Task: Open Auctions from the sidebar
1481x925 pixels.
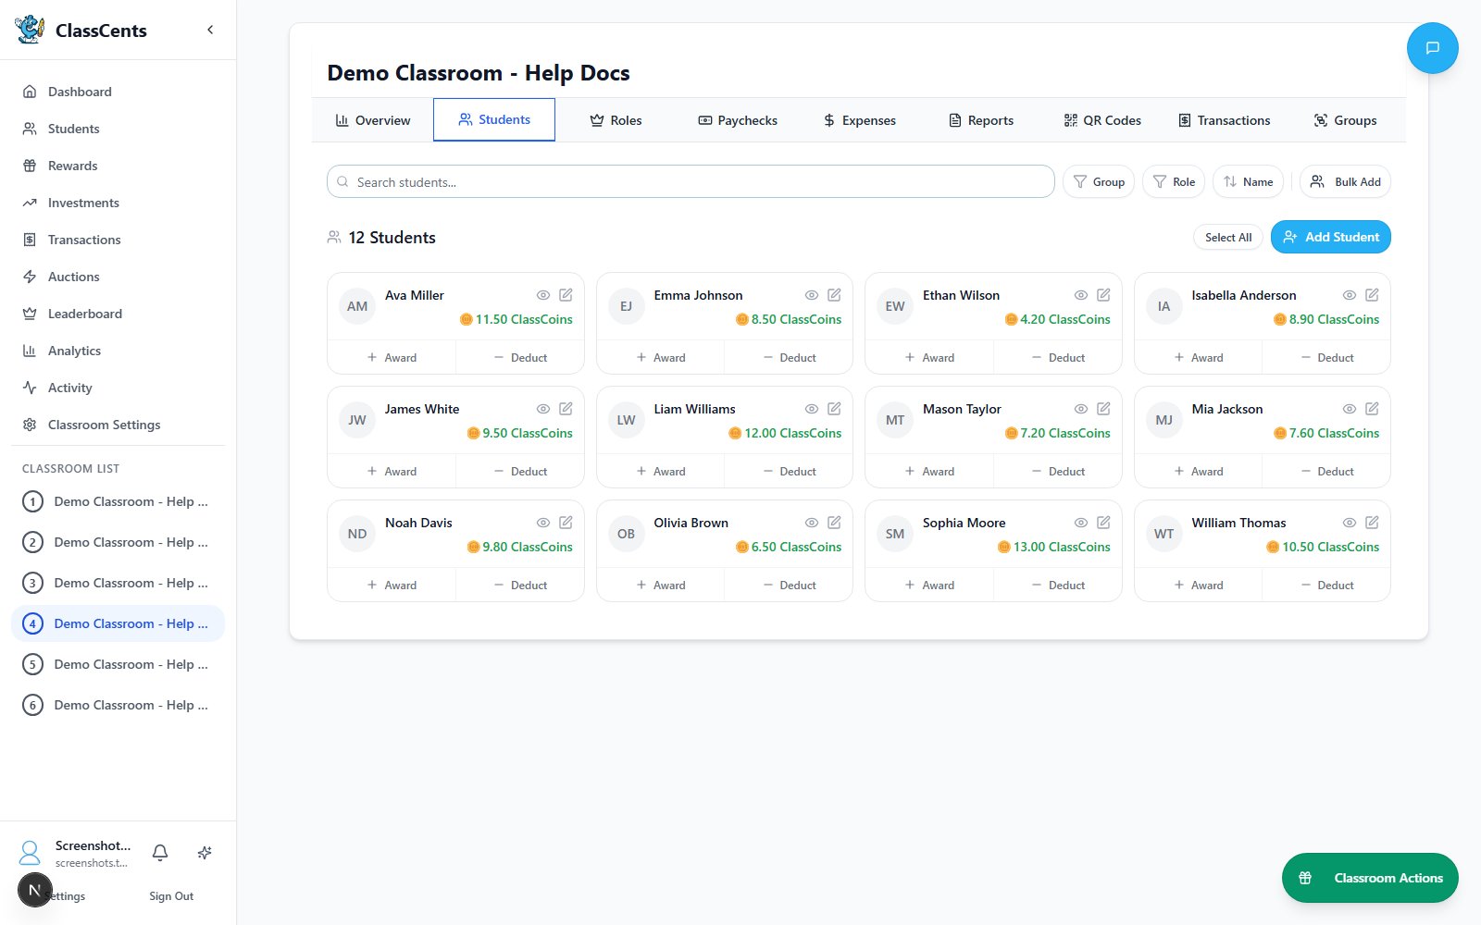Action: pos(118,277)
